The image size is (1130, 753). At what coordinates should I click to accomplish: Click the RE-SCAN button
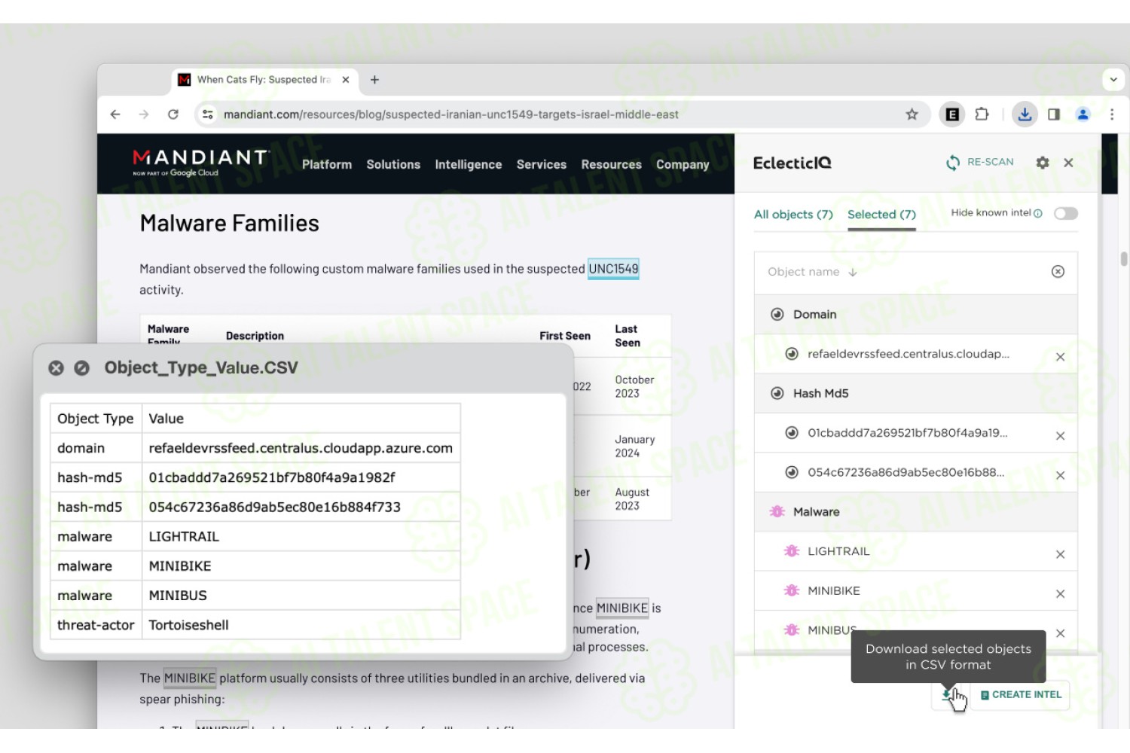pyautogui.click(x=980, y=163)
